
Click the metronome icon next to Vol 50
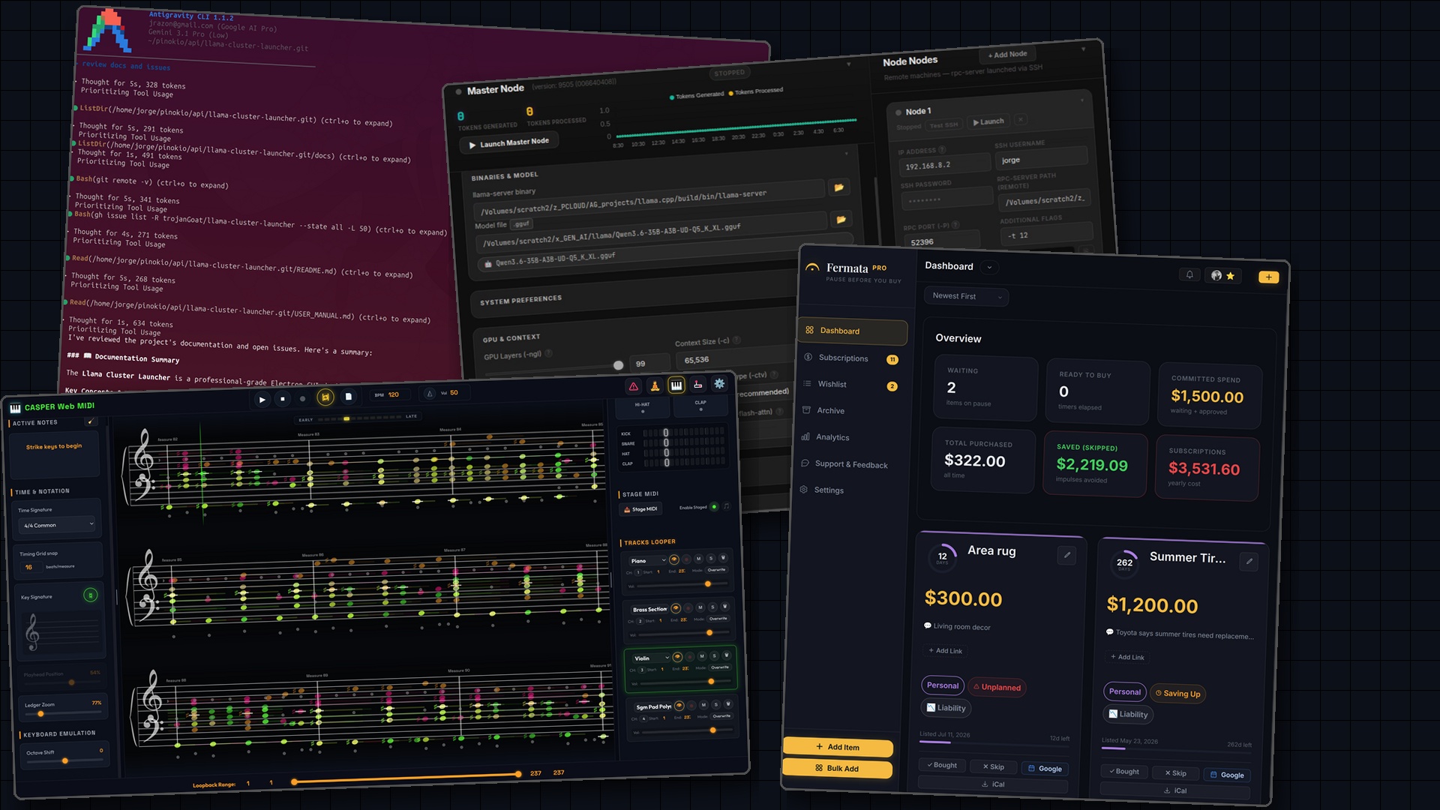430,393
